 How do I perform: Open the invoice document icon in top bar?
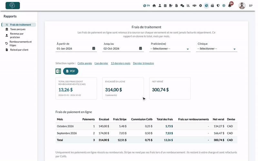tap(176, 5)
